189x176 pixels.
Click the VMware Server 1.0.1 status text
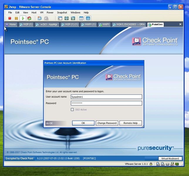click(136, 164)
